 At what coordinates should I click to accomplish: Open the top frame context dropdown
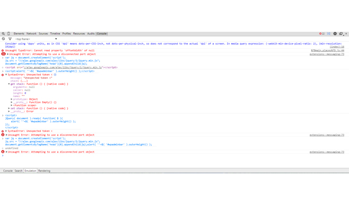tap(36, 39)
